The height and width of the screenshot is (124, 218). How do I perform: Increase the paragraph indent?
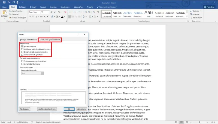pyautogui.click(x=90, y=12)
